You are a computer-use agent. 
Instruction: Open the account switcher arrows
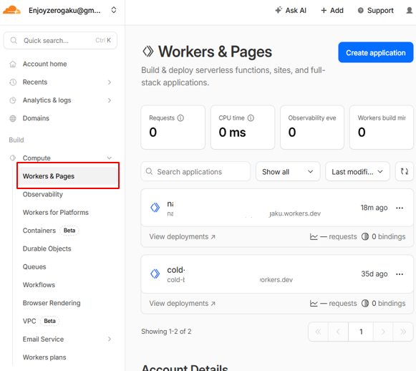(114, 10)
